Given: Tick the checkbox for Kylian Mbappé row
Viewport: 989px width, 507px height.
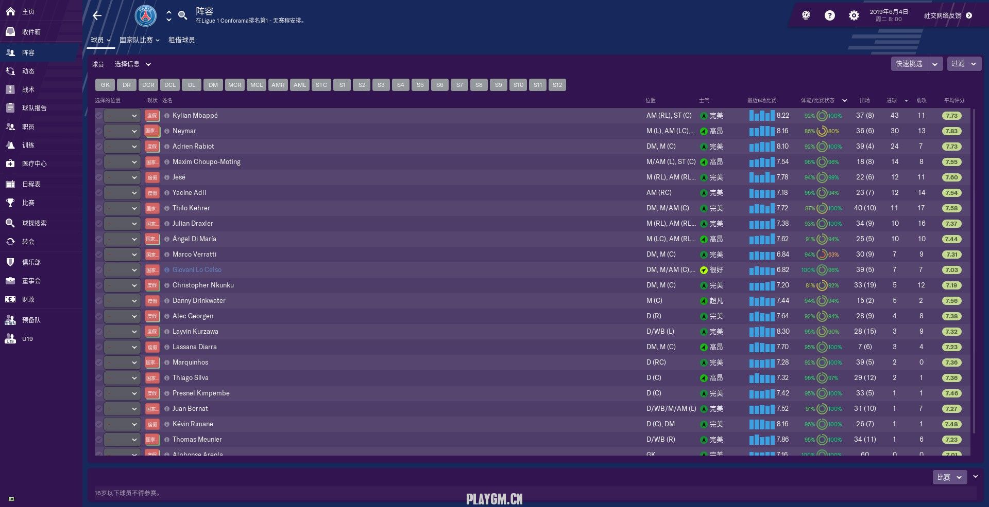Looking at the screenshot, I should tap(99, 116).
